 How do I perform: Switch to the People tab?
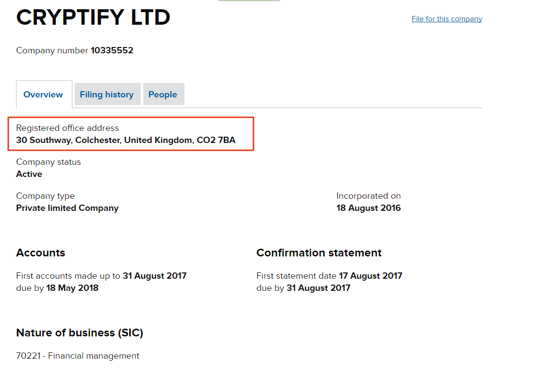pos(163,95)
